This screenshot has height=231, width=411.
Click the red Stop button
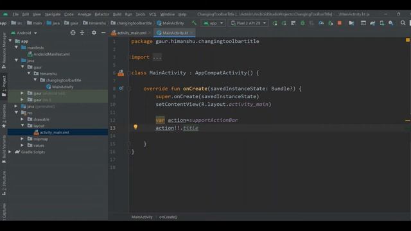[x=340, y=23]
